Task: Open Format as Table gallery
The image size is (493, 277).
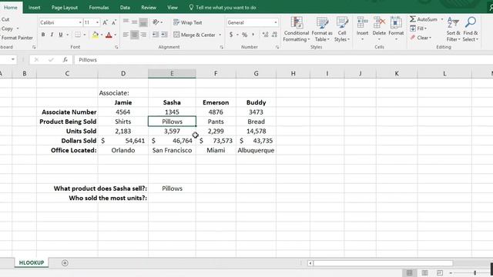Action: pos(322,29)
